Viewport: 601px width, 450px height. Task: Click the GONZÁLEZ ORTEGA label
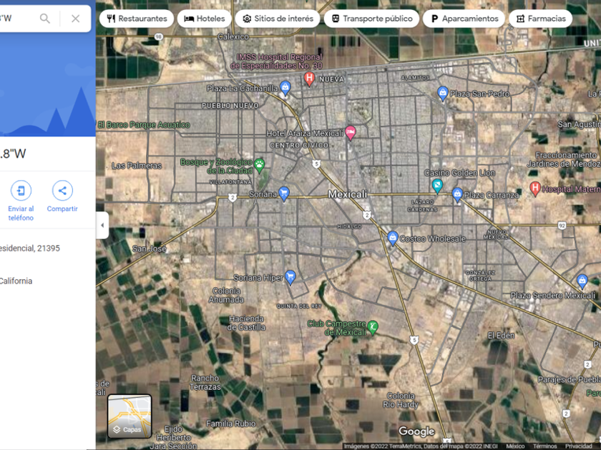(x=480, y=276)
